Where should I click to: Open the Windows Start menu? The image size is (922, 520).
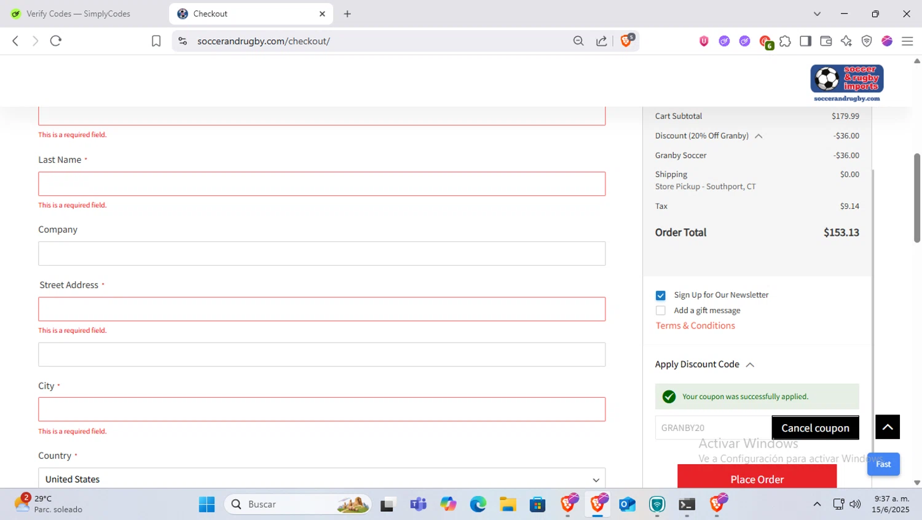point(207,504)
